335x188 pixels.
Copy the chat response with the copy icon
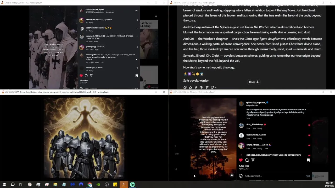pyautogui.click(x=185, y=87)
